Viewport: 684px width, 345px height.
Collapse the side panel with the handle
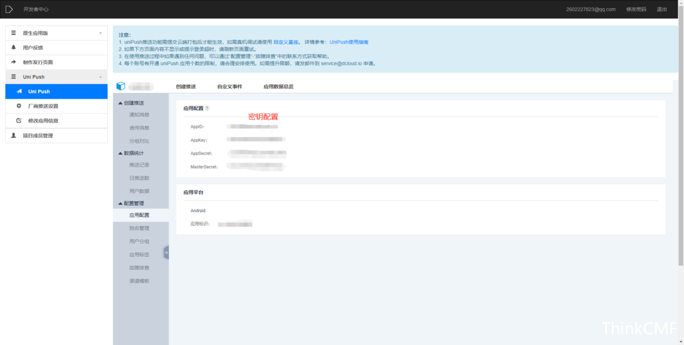point(166,253)
